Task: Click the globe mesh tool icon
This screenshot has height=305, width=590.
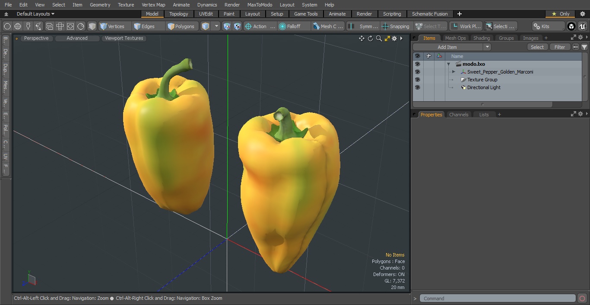Action: 18,26
